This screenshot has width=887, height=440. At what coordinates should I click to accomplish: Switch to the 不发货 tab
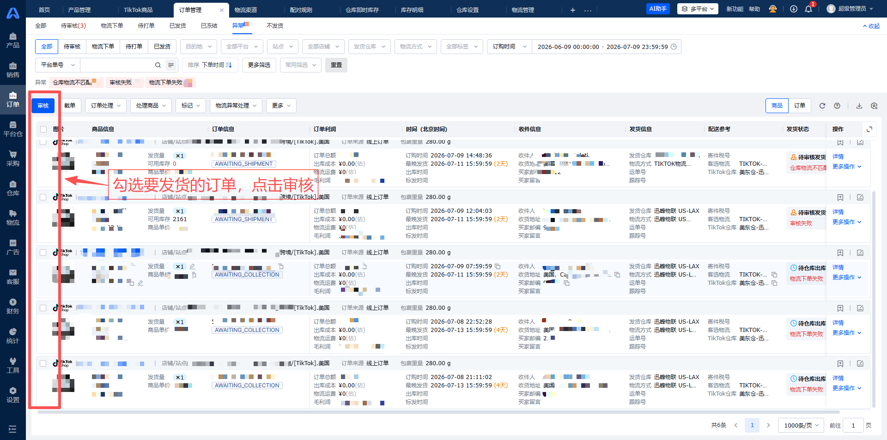tap(275, 26)
